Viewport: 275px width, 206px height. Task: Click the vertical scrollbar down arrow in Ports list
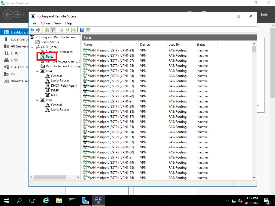(254, 178)
